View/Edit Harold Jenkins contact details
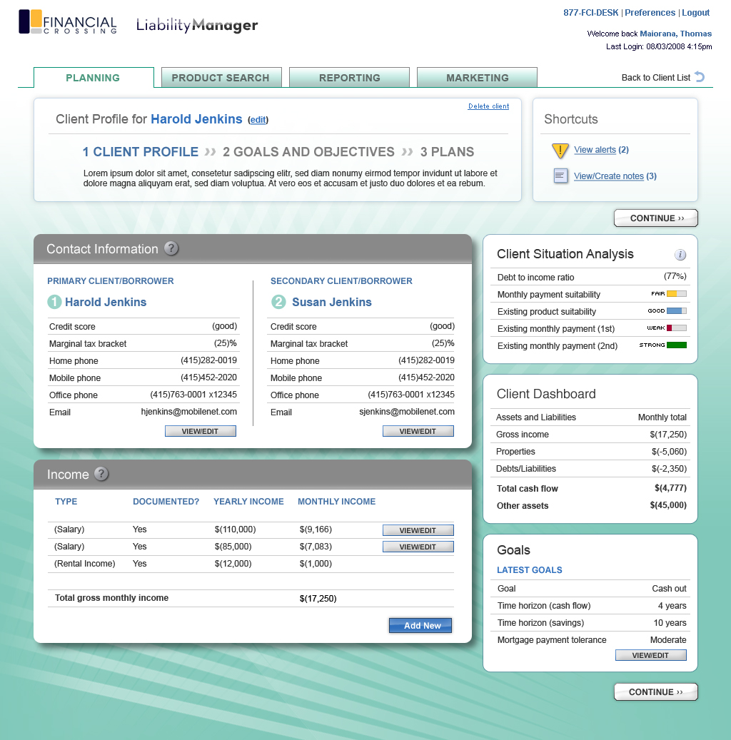 click(x=200, y=431)
